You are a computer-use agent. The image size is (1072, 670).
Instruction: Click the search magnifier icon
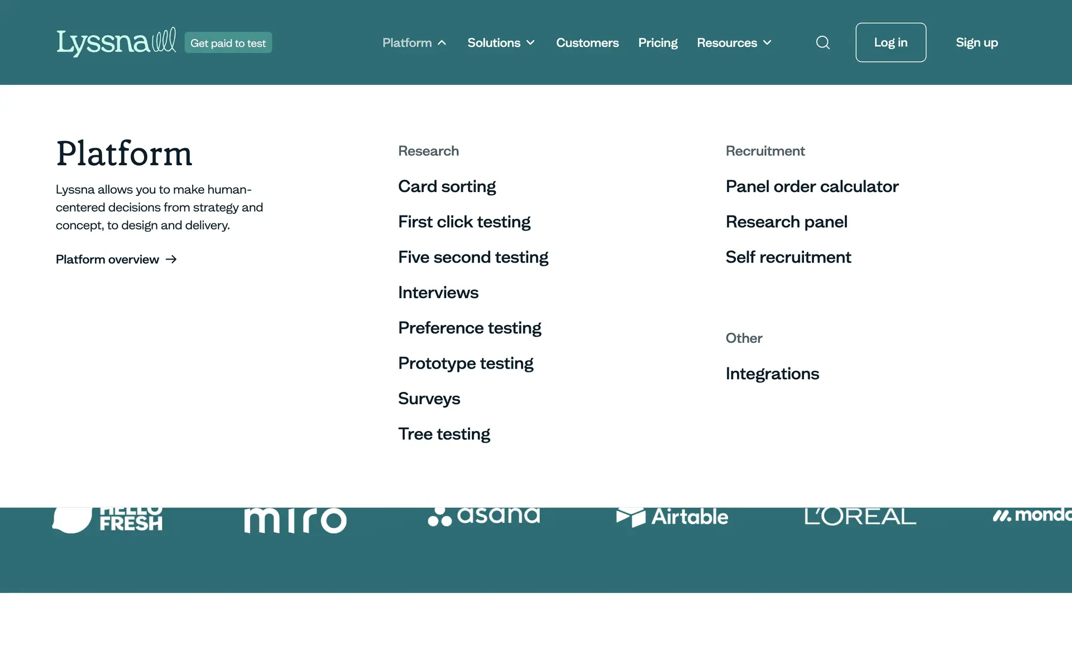pos(822,42)
